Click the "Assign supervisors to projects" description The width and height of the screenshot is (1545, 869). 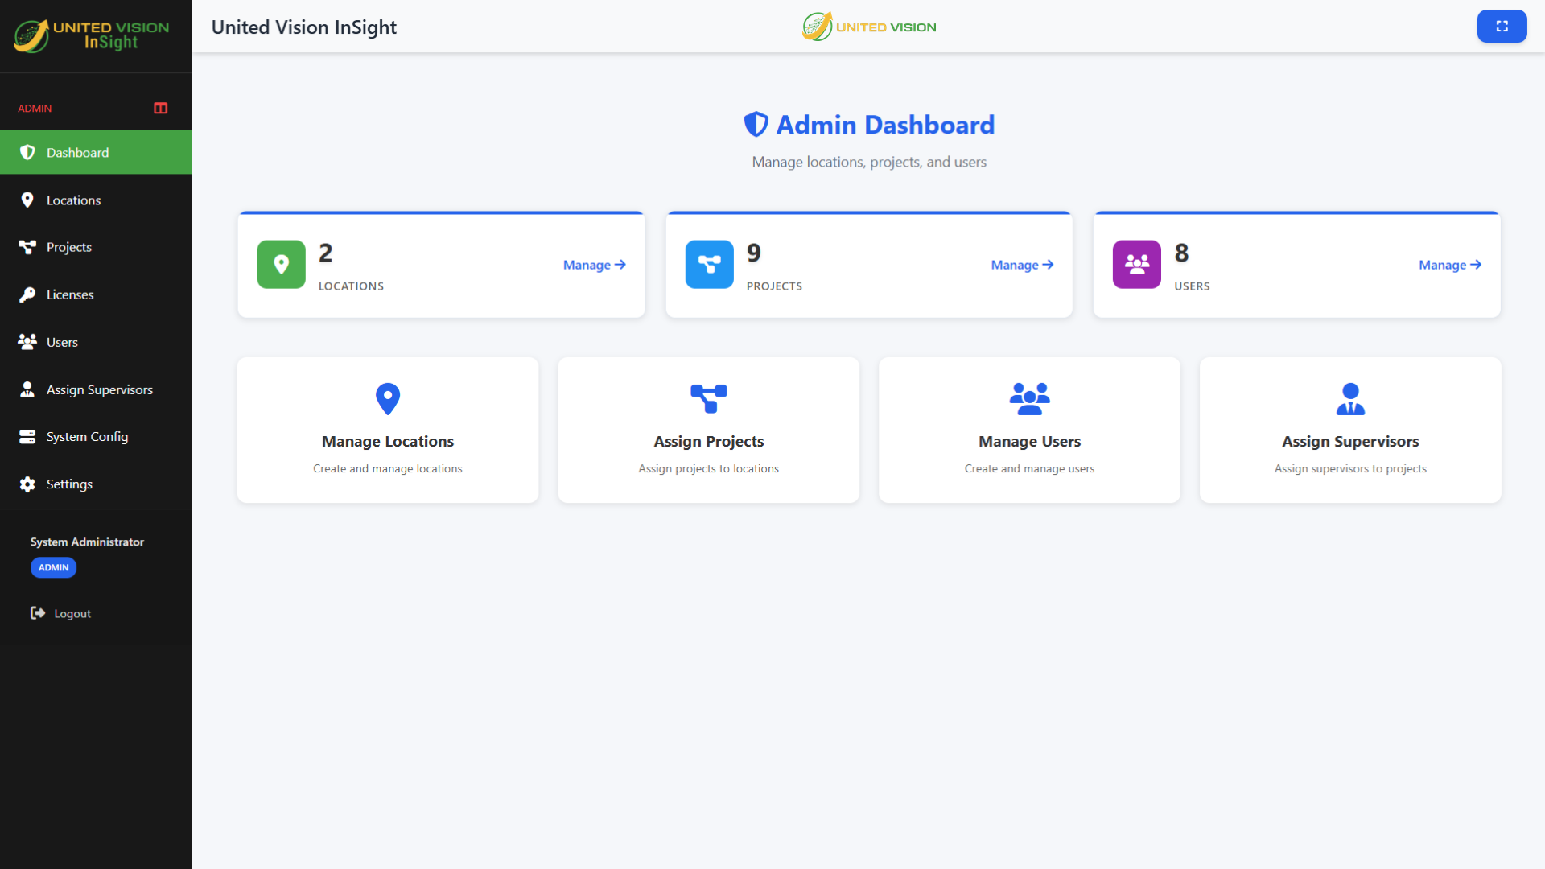[x=1351, y=468]
